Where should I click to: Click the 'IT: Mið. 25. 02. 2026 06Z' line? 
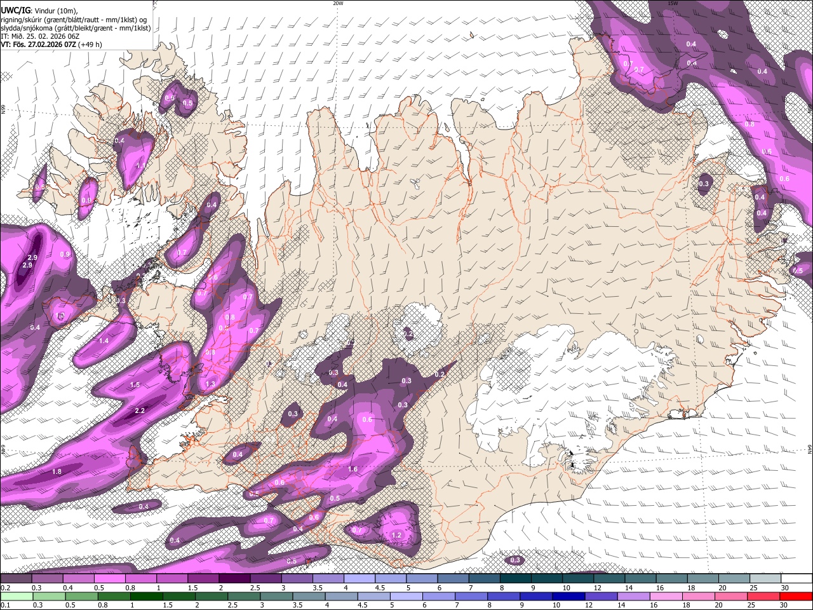click(x=39, y=36)
